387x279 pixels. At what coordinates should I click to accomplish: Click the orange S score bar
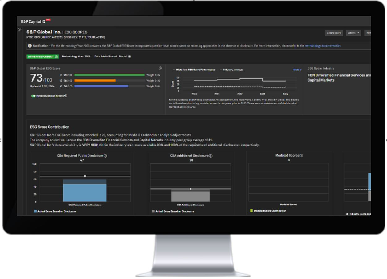point(95,81)
